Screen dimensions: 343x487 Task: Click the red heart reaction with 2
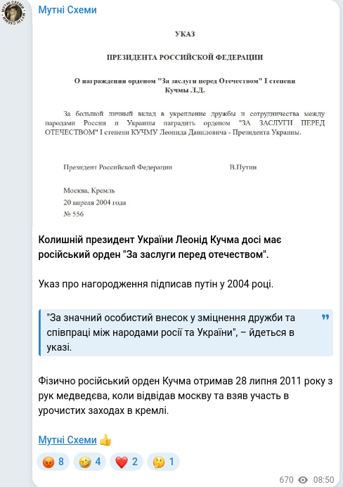tap(126, 462)
